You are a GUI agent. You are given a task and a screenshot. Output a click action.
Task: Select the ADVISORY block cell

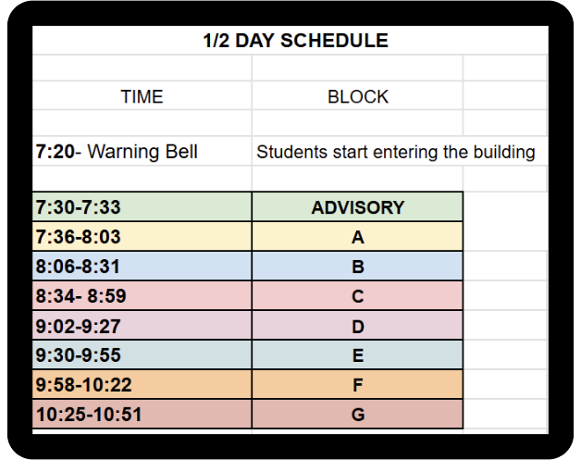point(357,207)
